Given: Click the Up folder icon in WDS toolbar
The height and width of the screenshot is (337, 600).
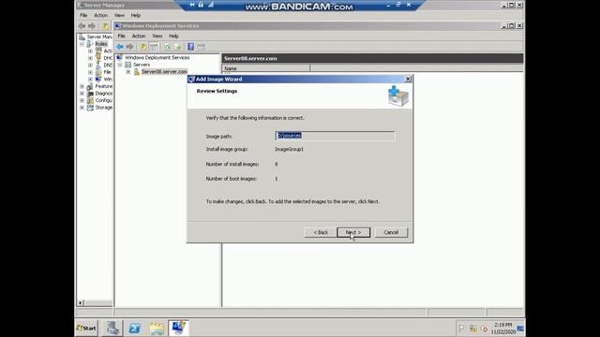Looking at the screenshot, I should 143,47.
